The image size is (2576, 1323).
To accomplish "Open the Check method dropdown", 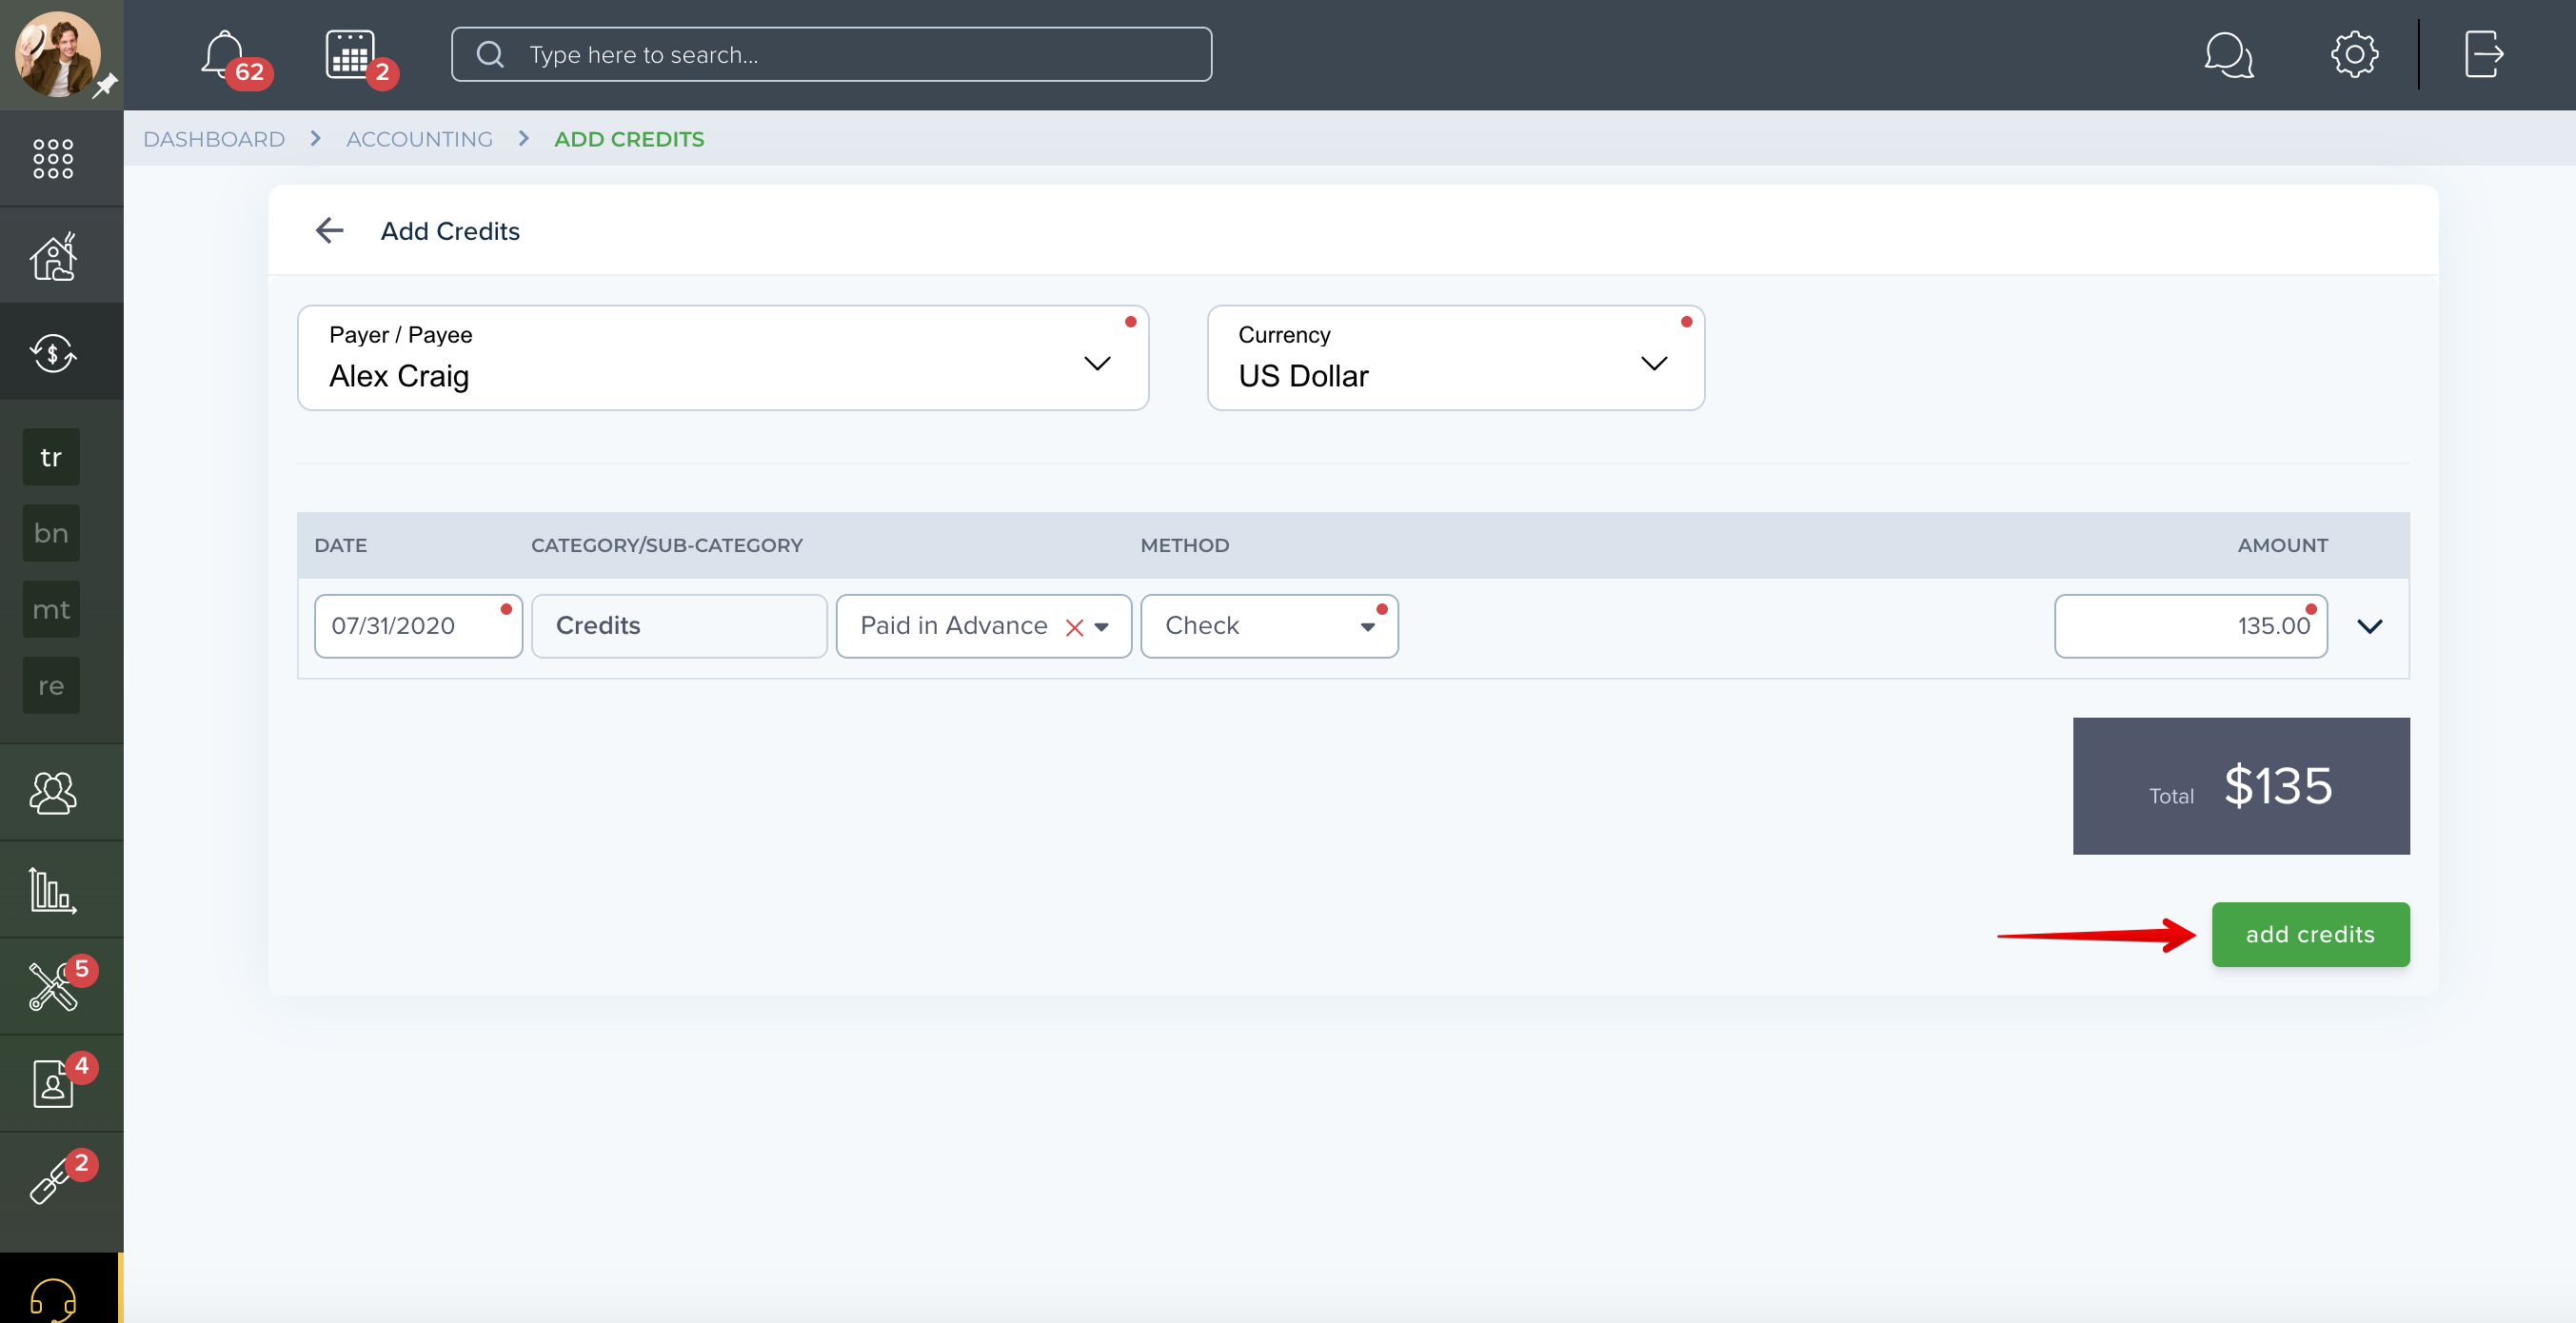I will point(1269,626).
